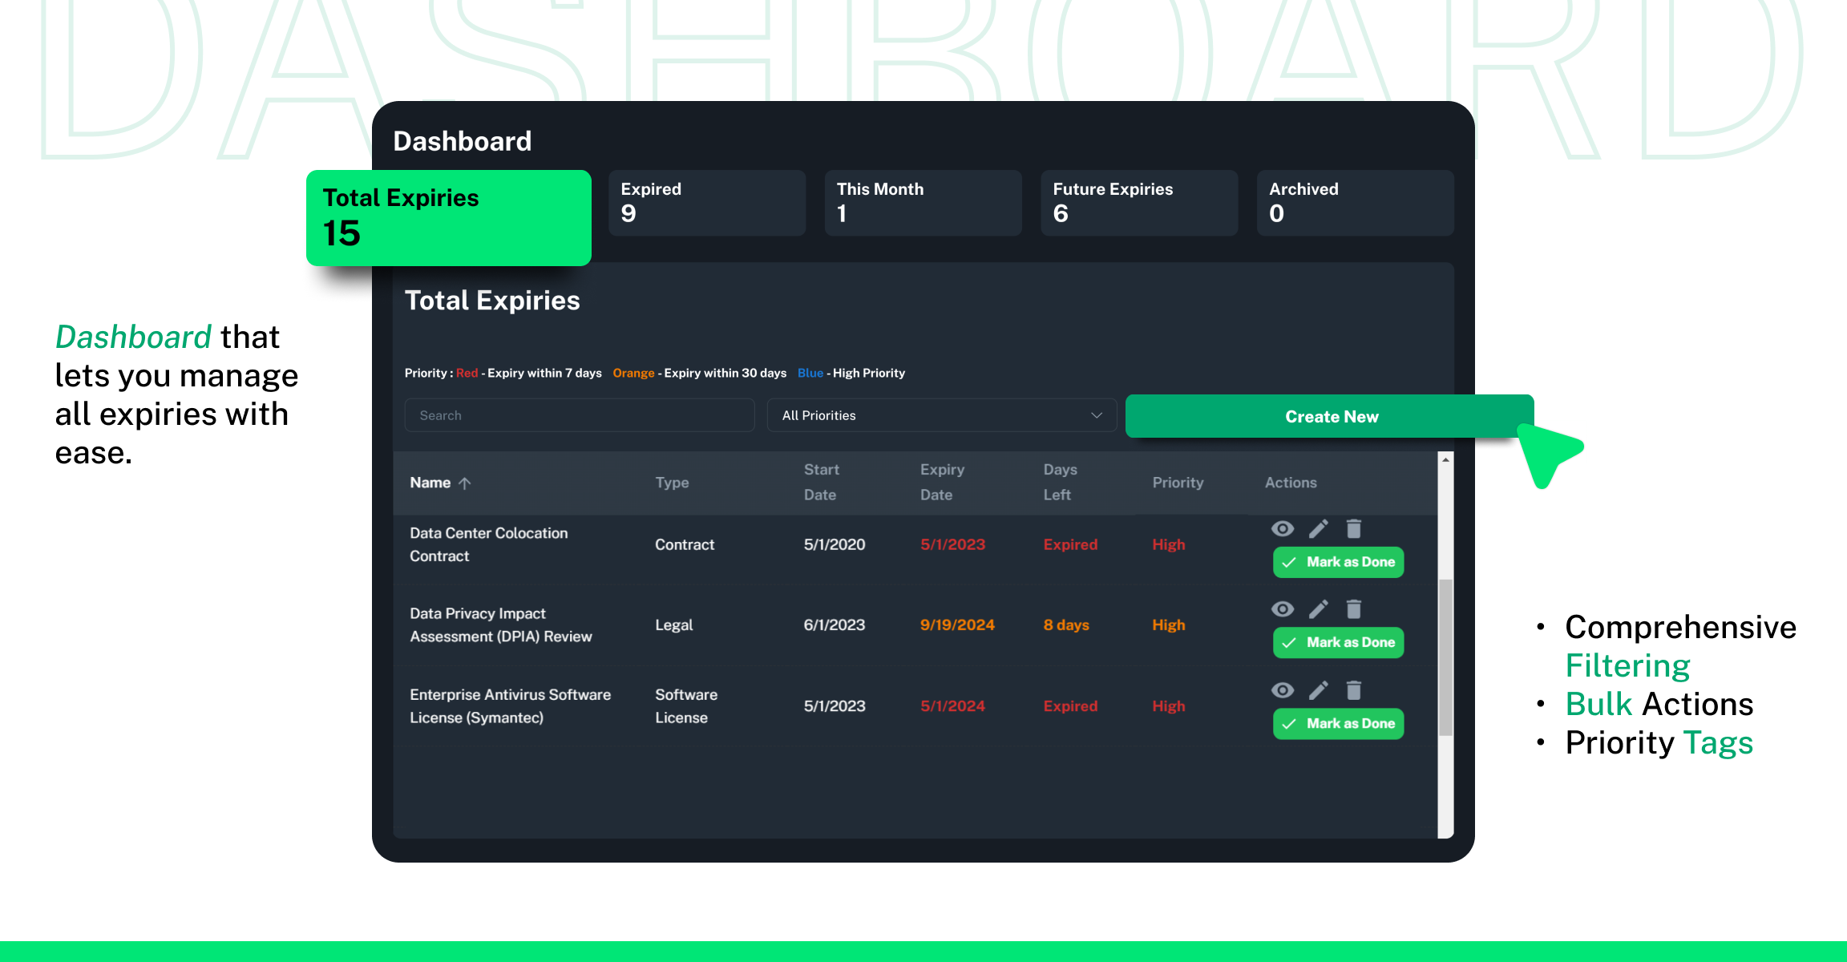Screen dimensions: 1847x962
Task: View the Data Center Colocation Contract entry
Action: [x=1283, y=528]
